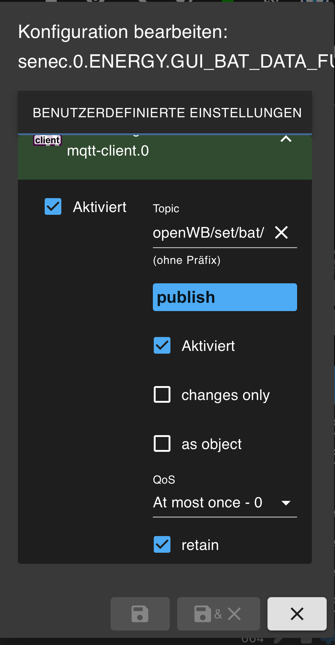This screenshot has width=335, height=645.
Task: Click into the Topic text field
Action: pos(209,233)
